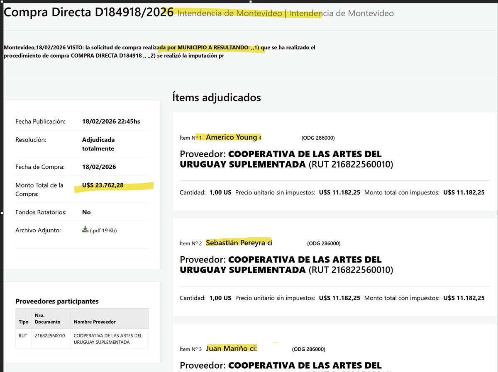Click Proveedor name in the Americo Young item

click(286, 159)
